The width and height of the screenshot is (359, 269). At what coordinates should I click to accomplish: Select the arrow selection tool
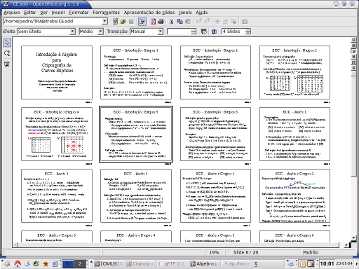(x=7, y=43)
